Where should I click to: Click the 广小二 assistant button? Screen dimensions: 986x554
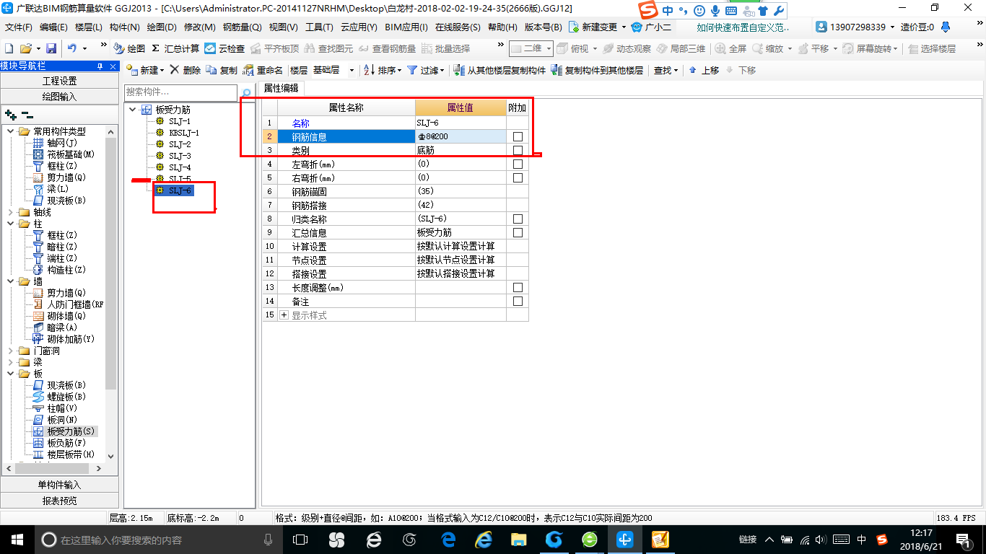[x=651, y=27]
